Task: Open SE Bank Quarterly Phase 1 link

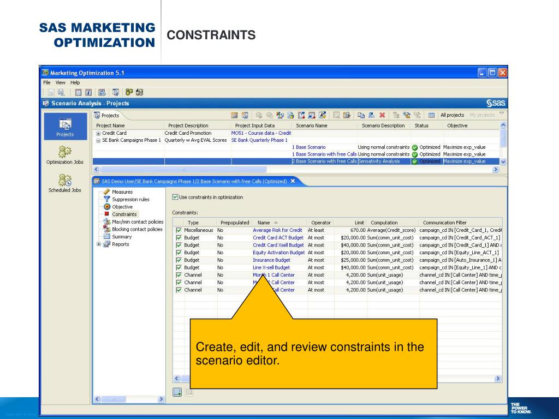Action: pyautogui.click(x=259, y=140)
